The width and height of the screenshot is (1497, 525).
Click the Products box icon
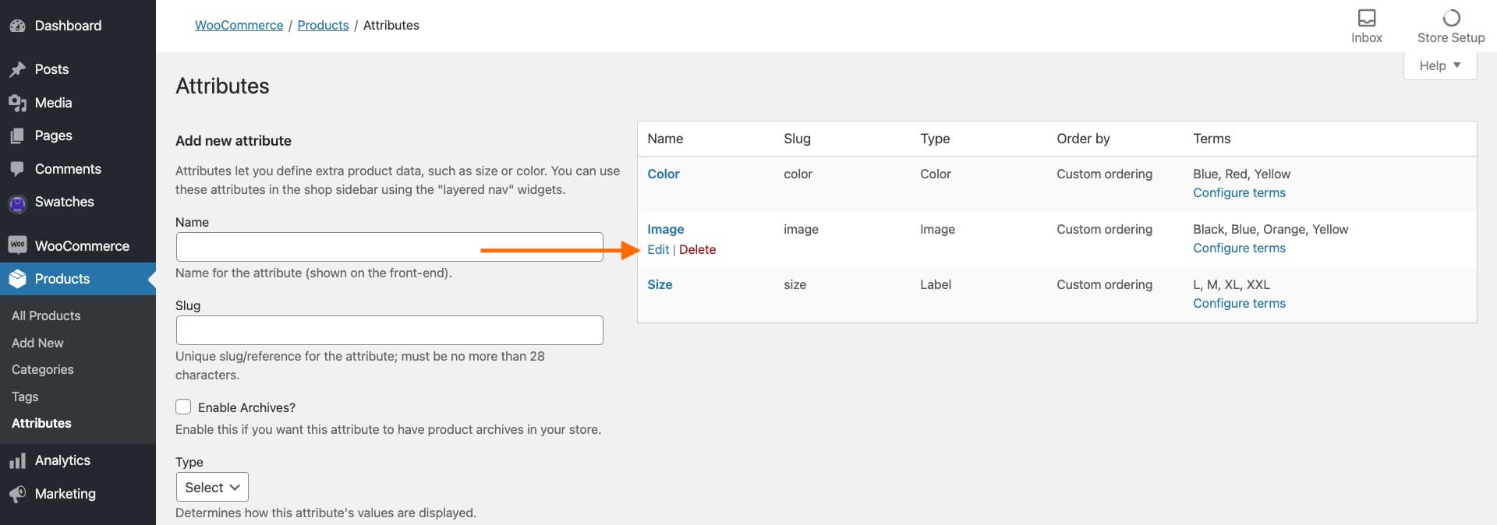[17, 279]
